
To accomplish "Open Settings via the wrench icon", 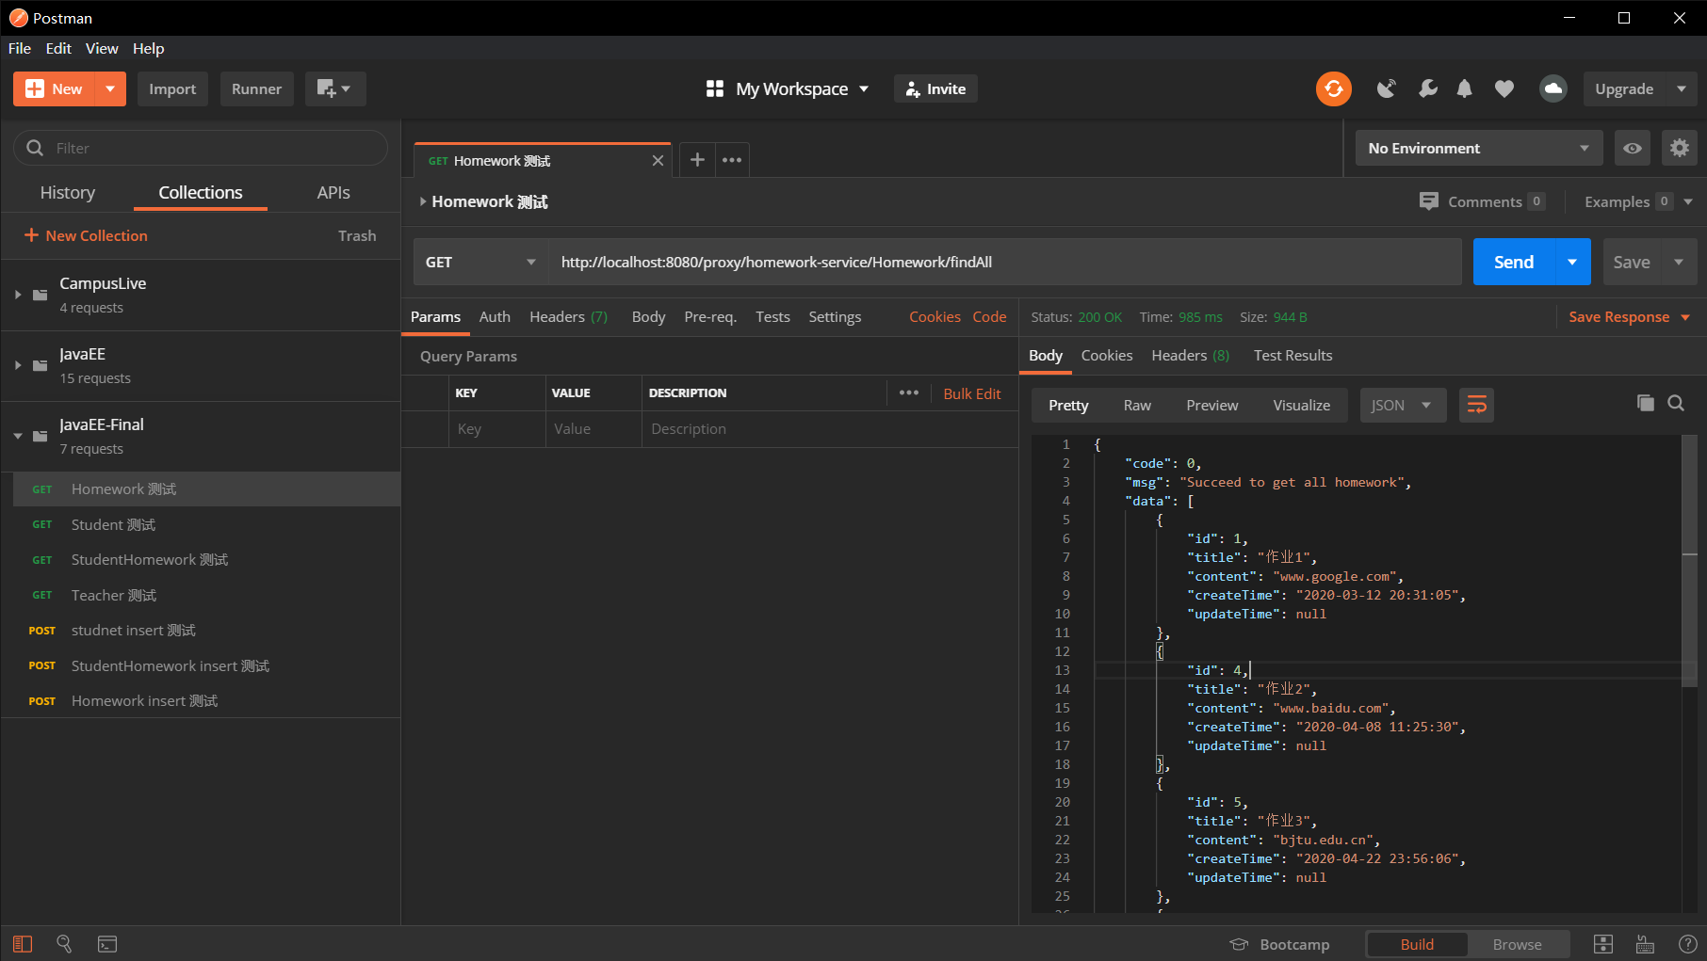I will [1427, 88].
